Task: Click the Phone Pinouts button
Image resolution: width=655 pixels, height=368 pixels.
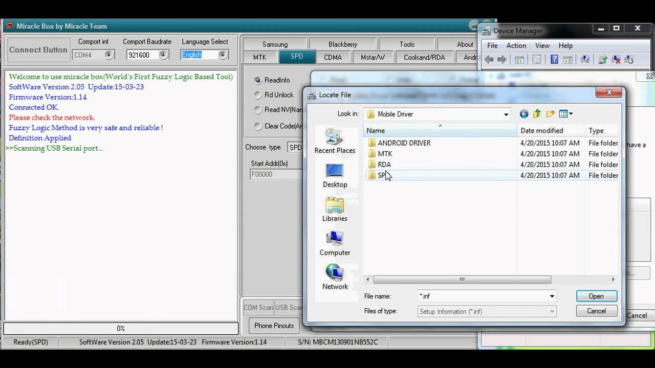Action: pos(274,326)
